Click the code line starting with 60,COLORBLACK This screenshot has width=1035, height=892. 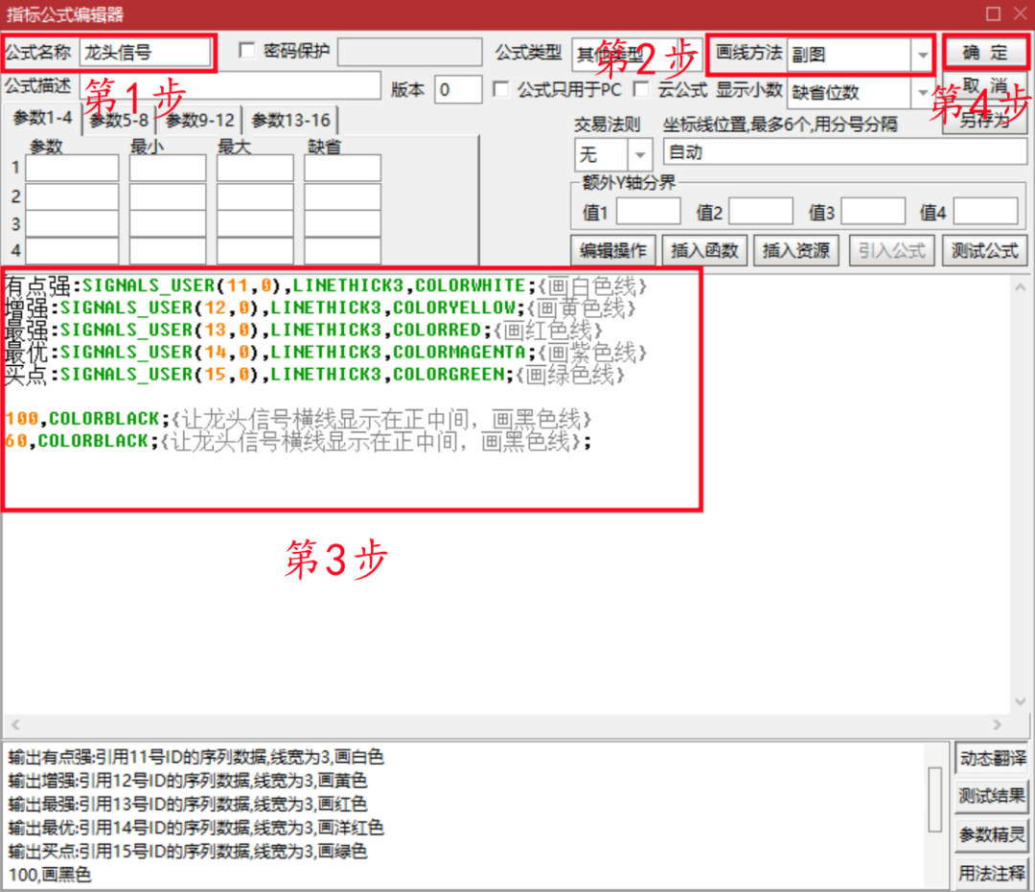[x=298, y=442]
